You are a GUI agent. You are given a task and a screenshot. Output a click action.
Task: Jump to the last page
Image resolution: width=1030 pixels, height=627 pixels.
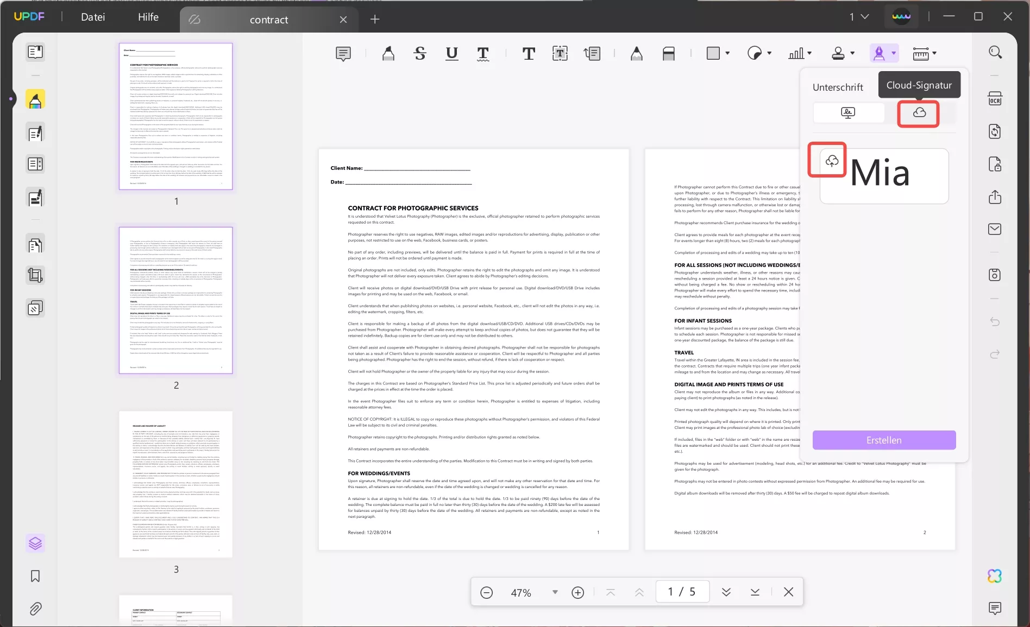coord(755,592)
